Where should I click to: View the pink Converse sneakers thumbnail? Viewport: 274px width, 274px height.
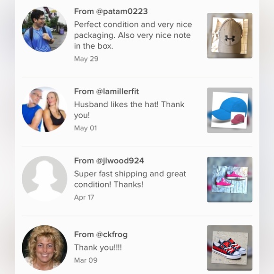[230, 180]
